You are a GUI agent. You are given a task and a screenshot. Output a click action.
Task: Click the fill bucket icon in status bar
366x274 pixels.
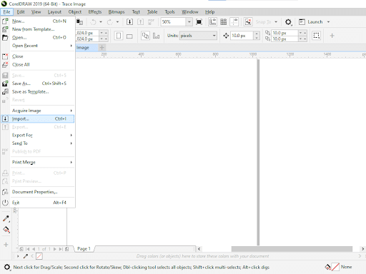click(x=327, y=267)
